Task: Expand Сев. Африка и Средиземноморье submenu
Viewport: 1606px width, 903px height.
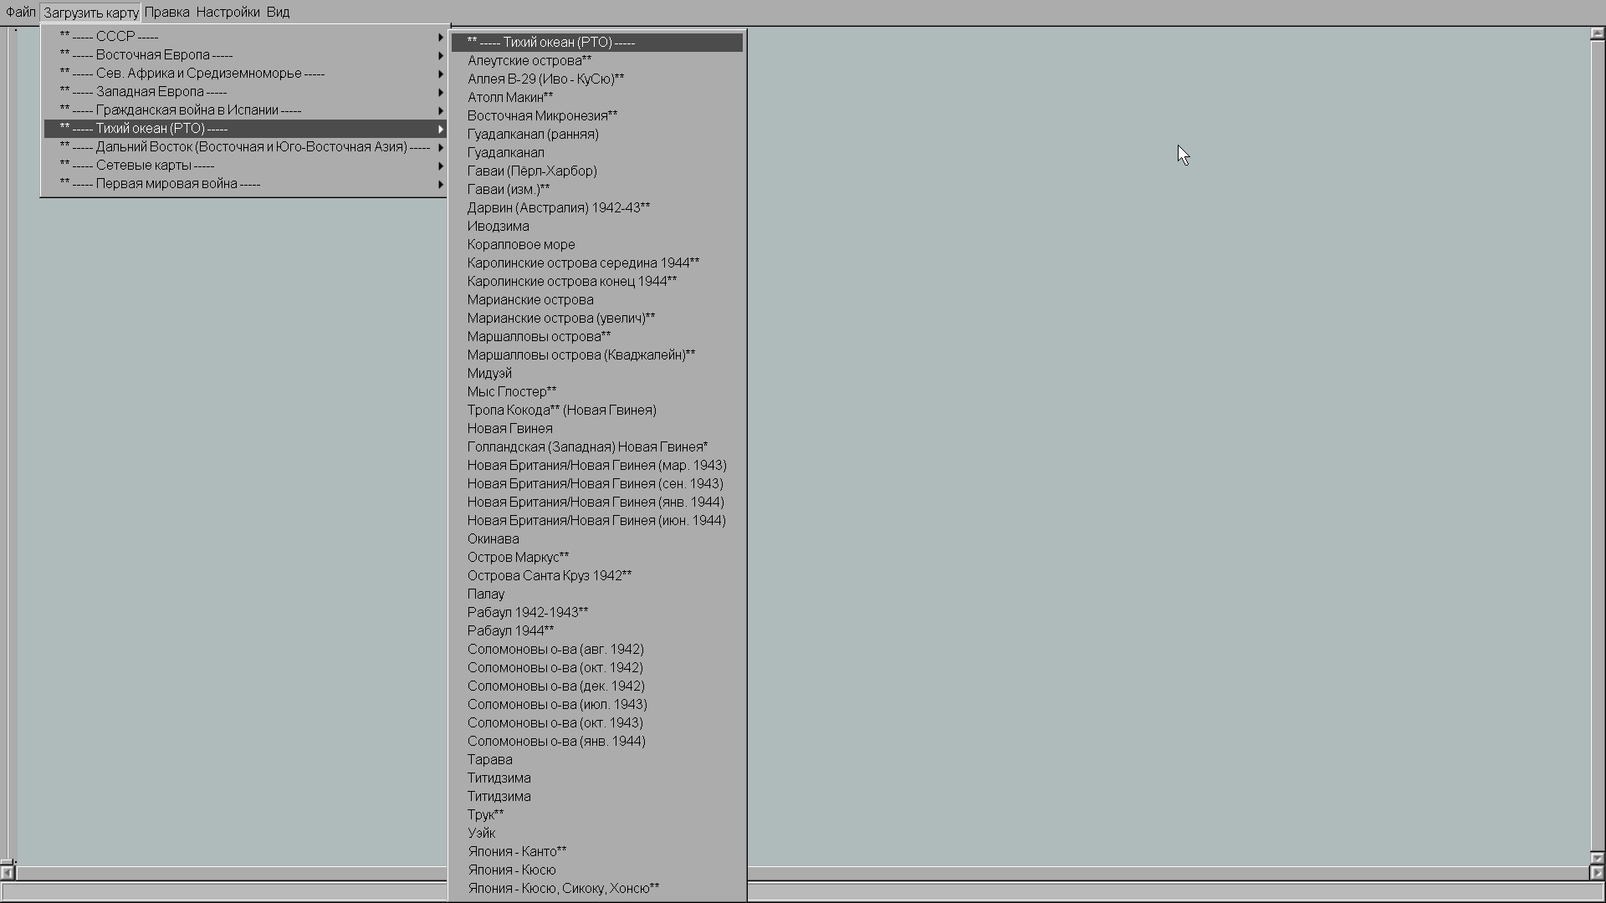Action: pyautogui.click(x=245, y=74)
